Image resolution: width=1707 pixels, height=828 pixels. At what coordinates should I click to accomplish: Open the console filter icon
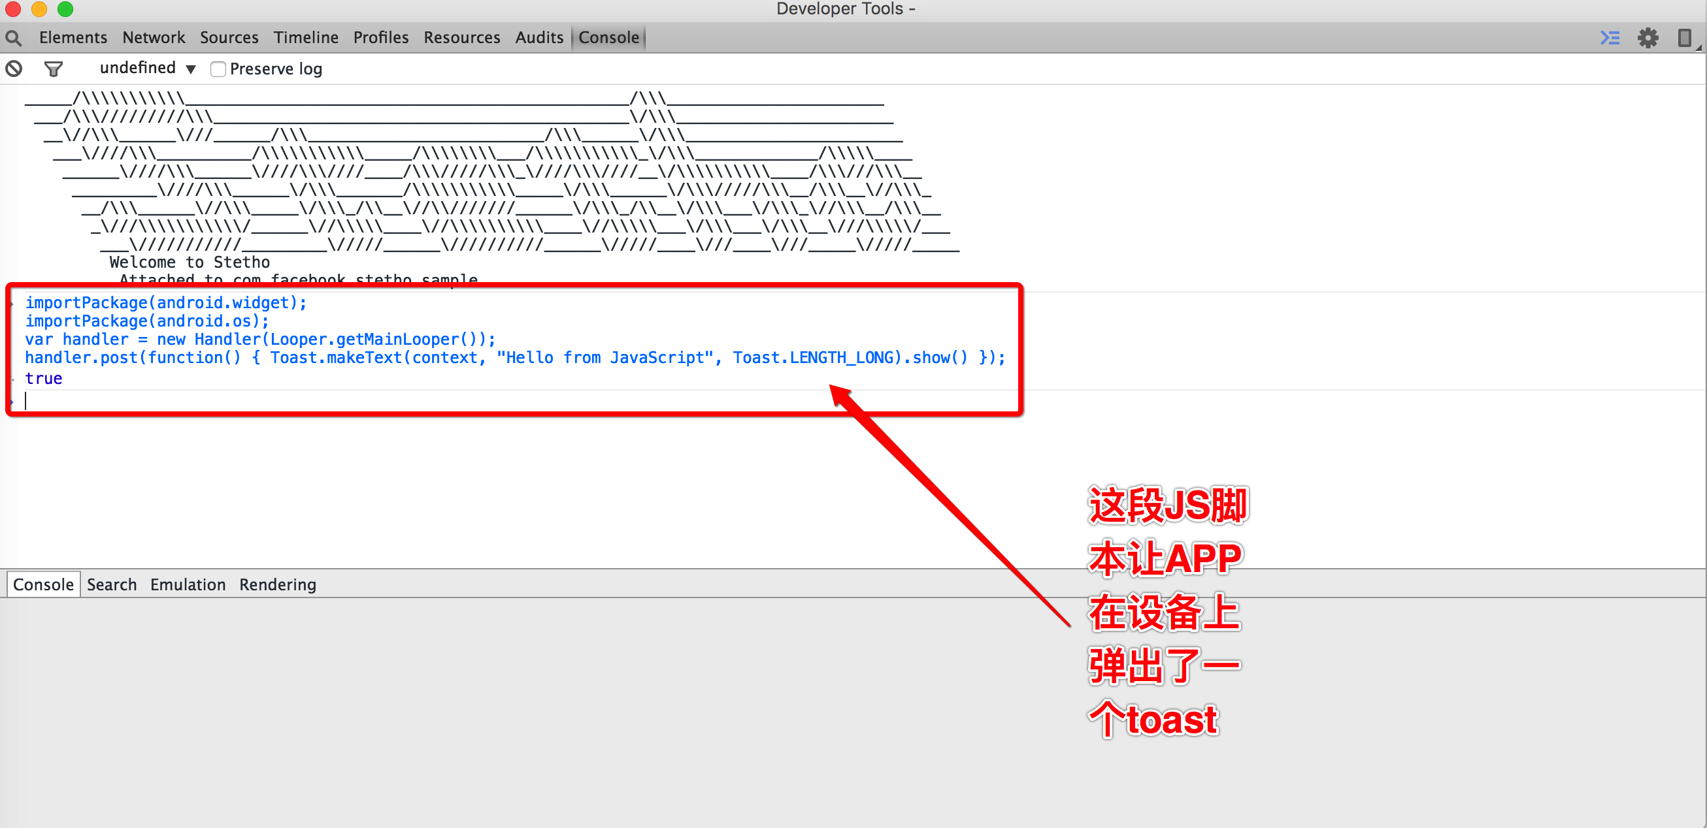[x=53, y=68]
